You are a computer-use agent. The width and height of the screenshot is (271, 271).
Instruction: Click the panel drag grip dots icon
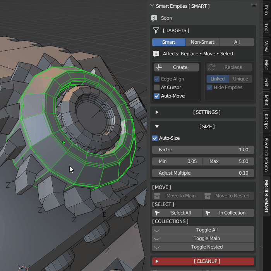click(x=254, y=6)
